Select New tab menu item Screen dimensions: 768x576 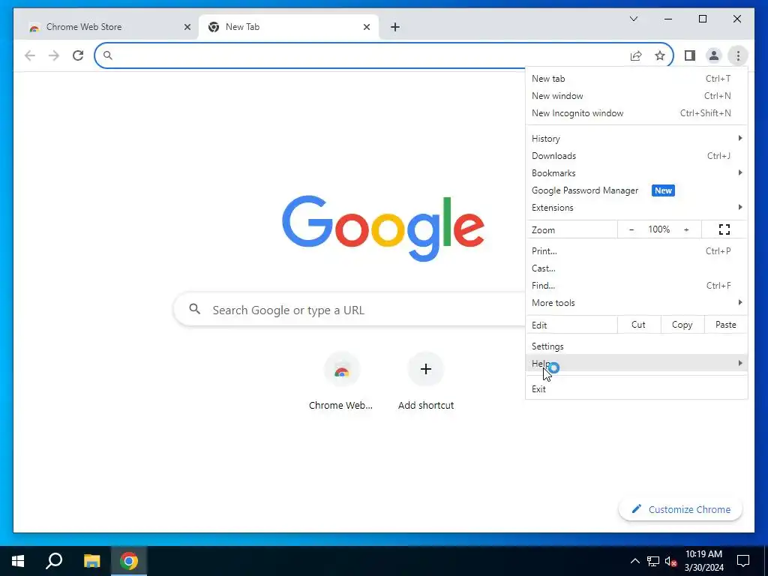pyautogui.click(x=636, y=78)
